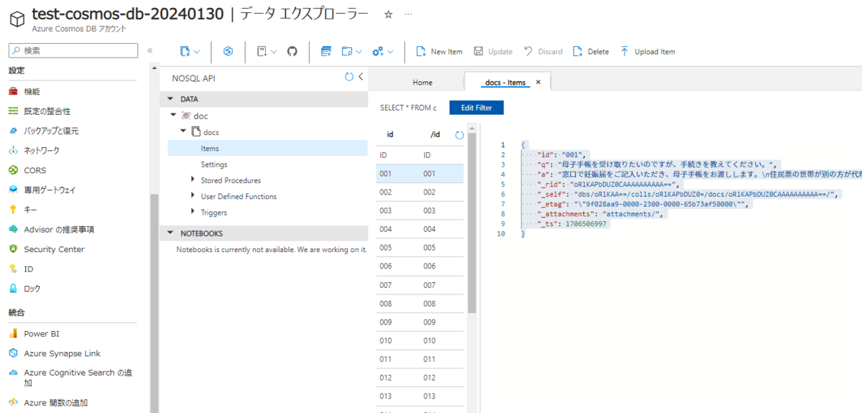Favorite the resource with the star icon
The height and width of the screenshot is (413, 862).
(x=388, y=14)
